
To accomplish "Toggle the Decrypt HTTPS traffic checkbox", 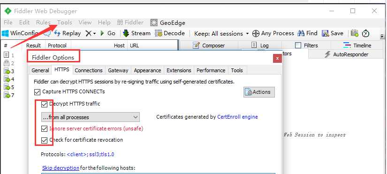I will click(44, 104).
